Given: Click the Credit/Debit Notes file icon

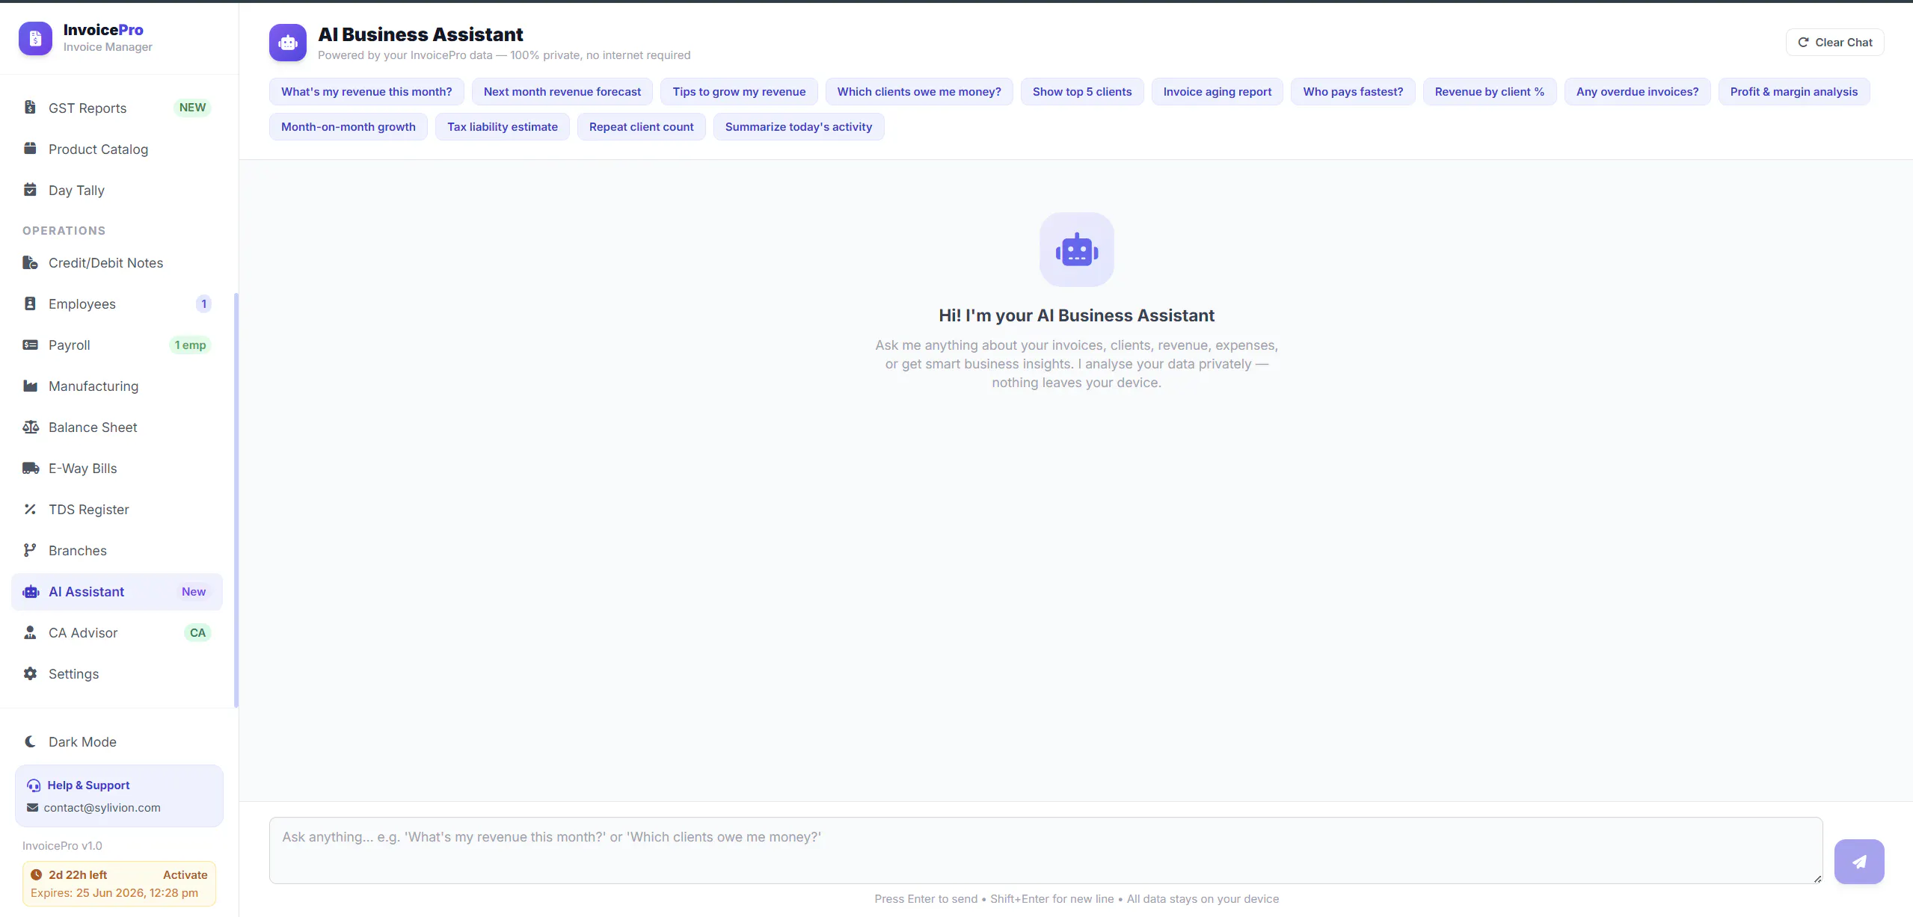Looking at the screenshot, I should click(30, 262).
